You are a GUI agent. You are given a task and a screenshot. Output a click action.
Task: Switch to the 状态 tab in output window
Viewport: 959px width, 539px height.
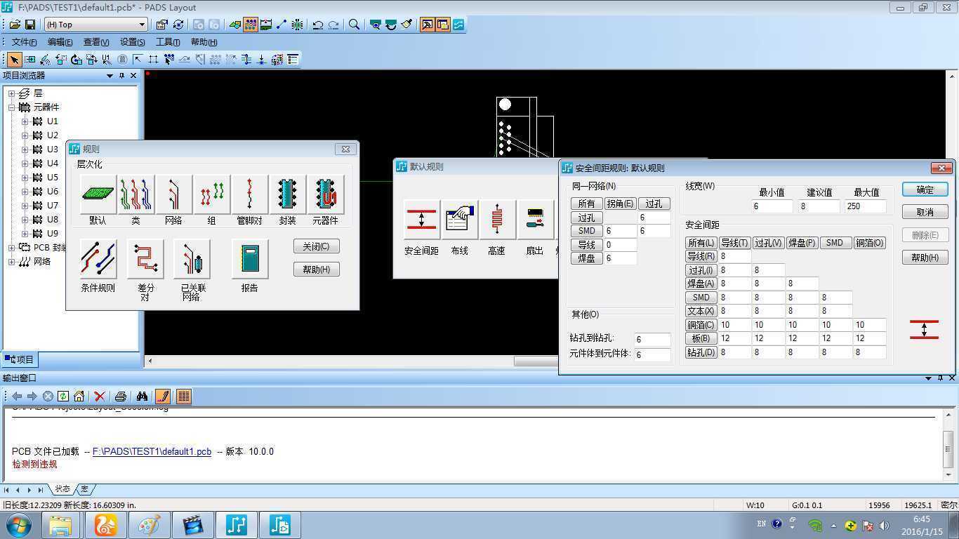click(x=62, y=489)
